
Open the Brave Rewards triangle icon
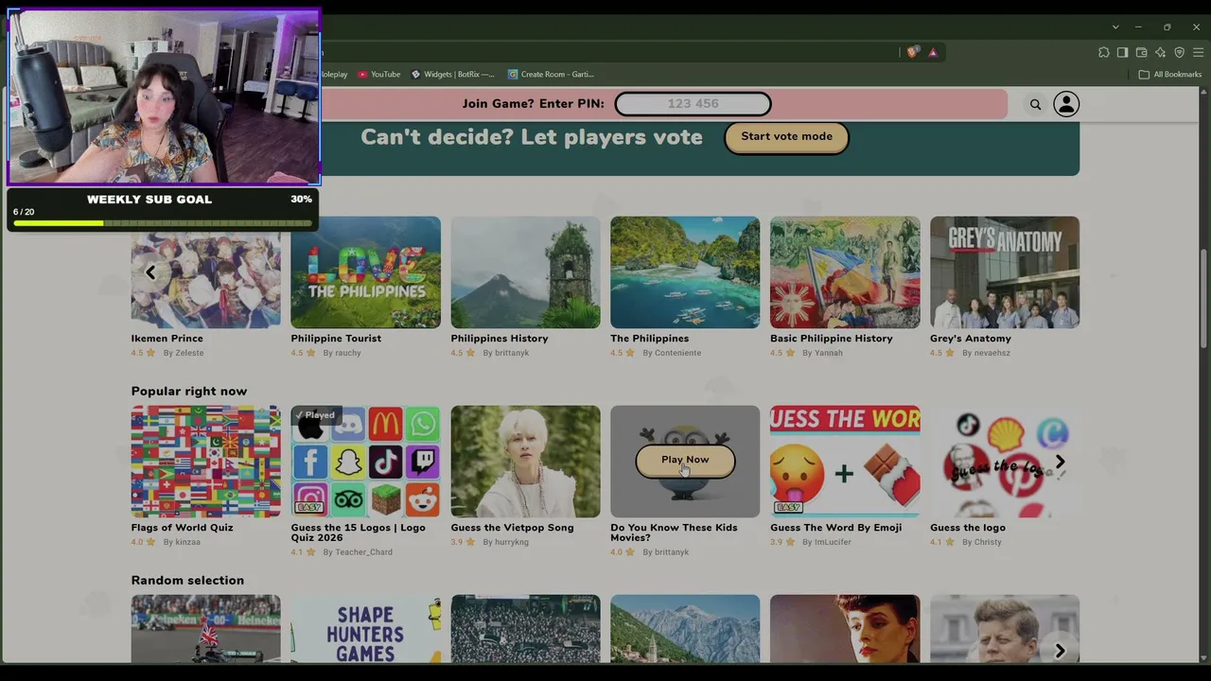933,52
